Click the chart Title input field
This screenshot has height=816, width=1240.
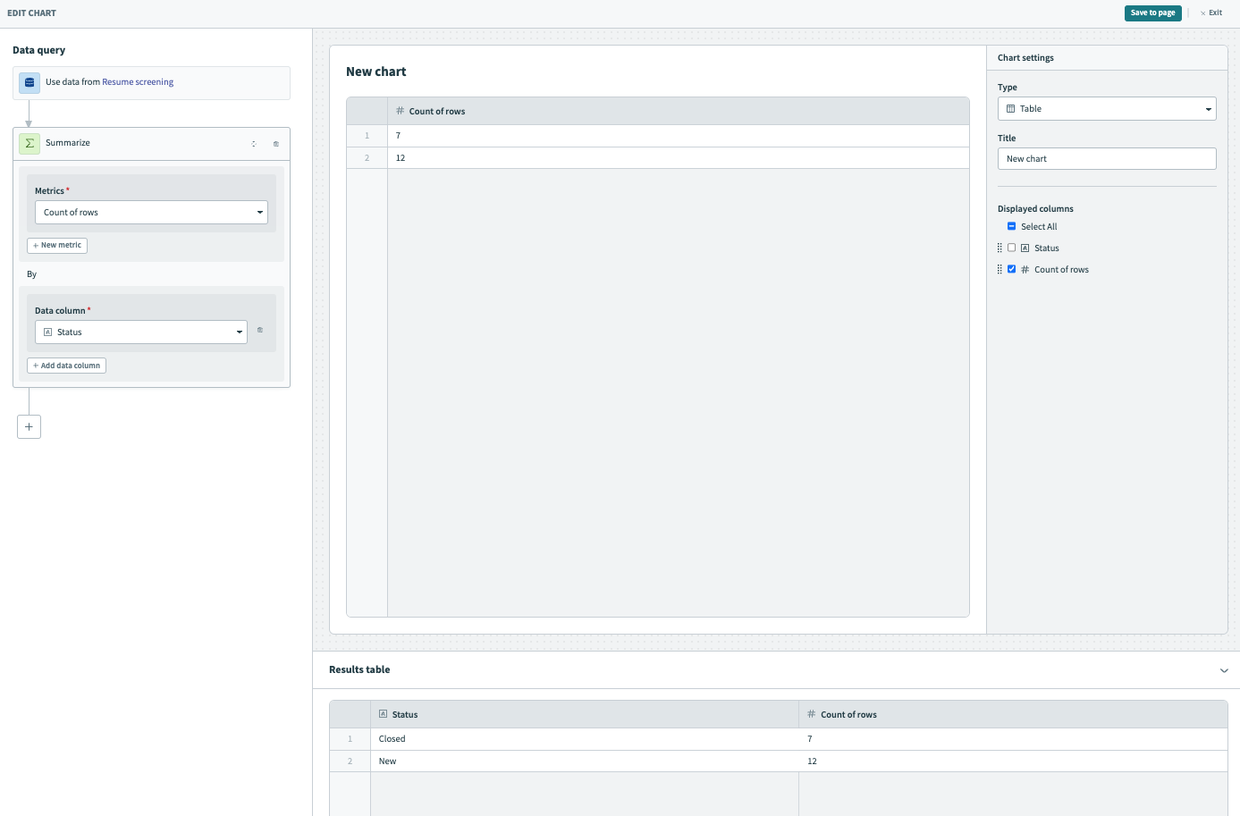(x=1107, y=159)
